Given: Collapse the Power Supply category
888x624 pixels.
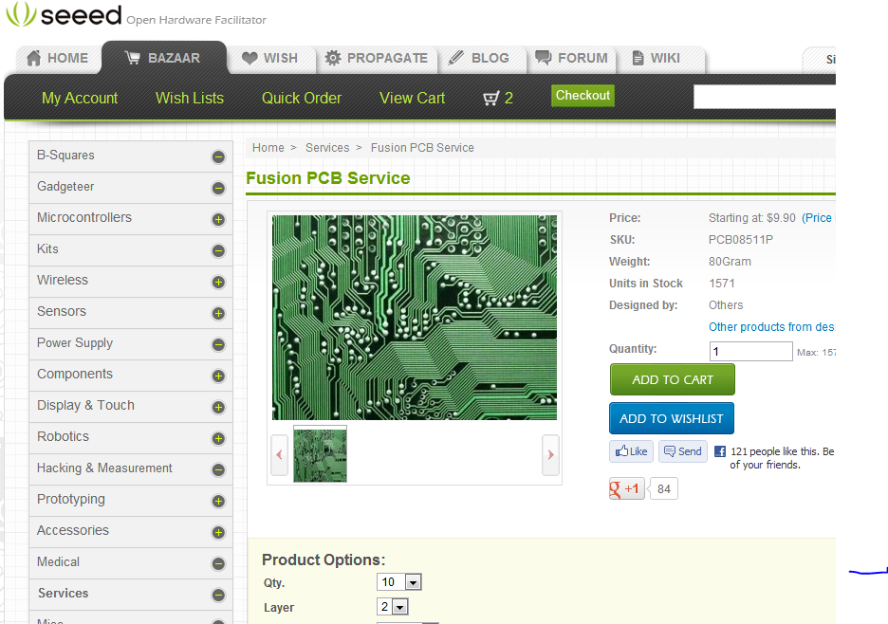Looking at the screenshot, I should point(218,345).
